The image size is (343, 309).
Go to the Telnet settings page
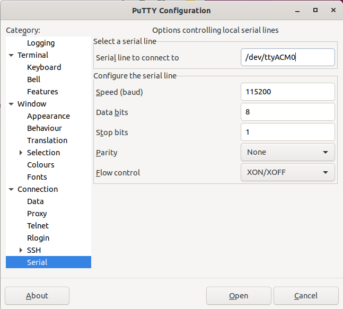click(x=38, y=226)
